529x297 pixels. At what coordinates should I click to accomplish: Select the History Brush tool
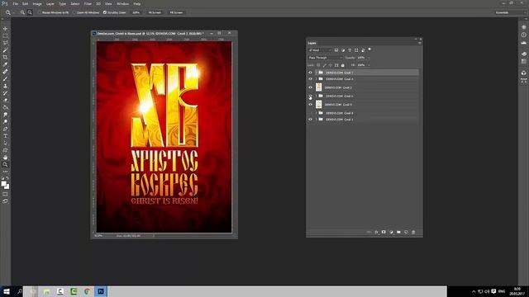coord(5,93)
